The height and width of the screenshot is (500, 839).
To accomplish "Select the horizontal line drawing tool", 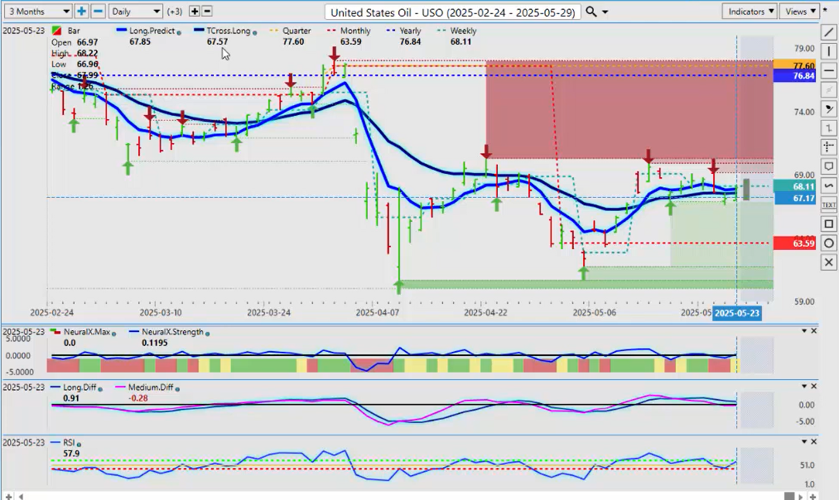I will coord(829,71).
